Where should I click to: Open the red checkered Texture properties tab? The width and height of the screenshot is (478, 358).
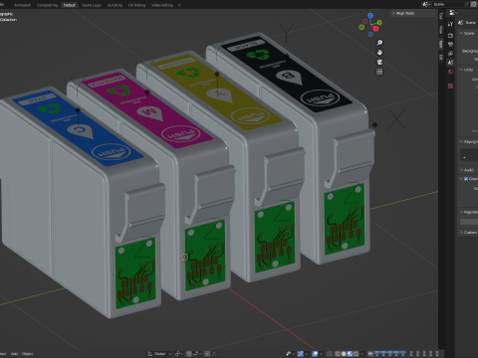tap(450, 87)
